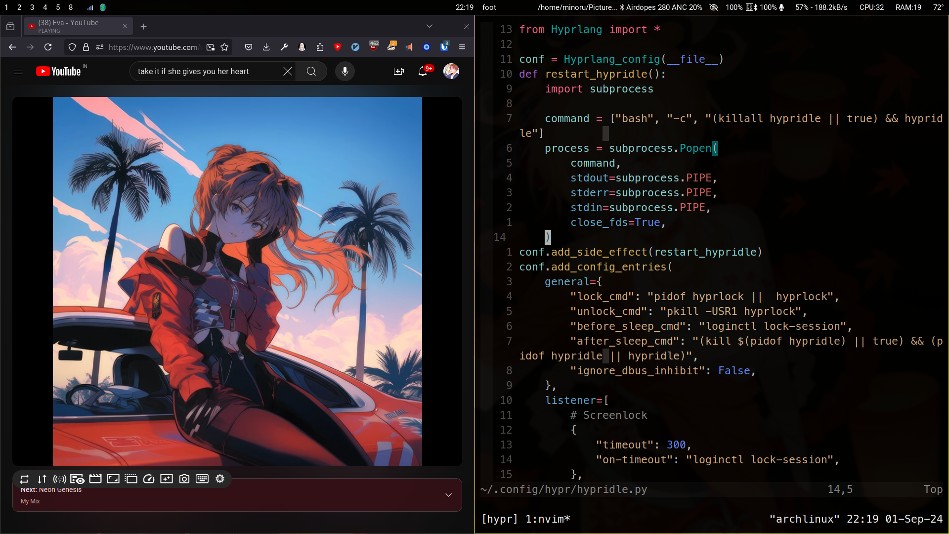Click the tmux window 1:nvim* label
The width and height of the screenshot is (949, 534).
(x=548, y=519)
